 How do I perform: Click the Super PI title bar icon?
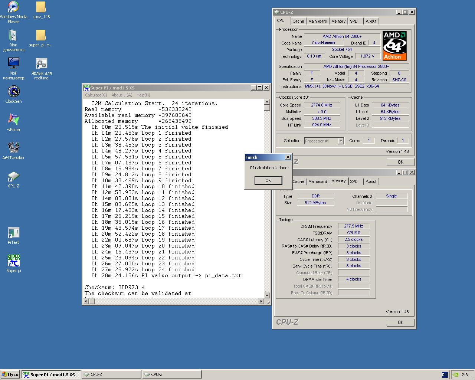coord(86,88)
